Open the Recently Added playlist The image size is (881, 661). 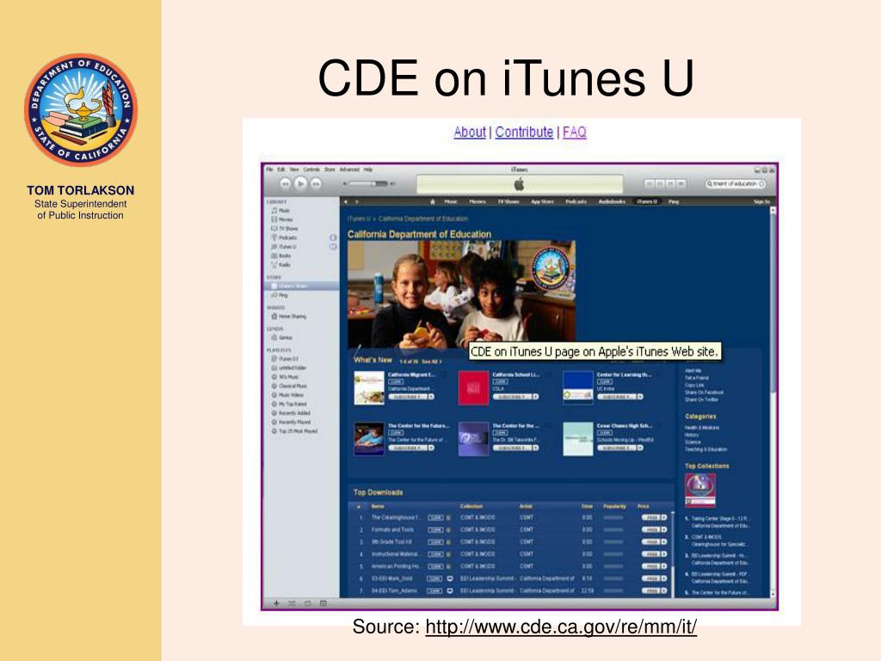click(291, 412)
